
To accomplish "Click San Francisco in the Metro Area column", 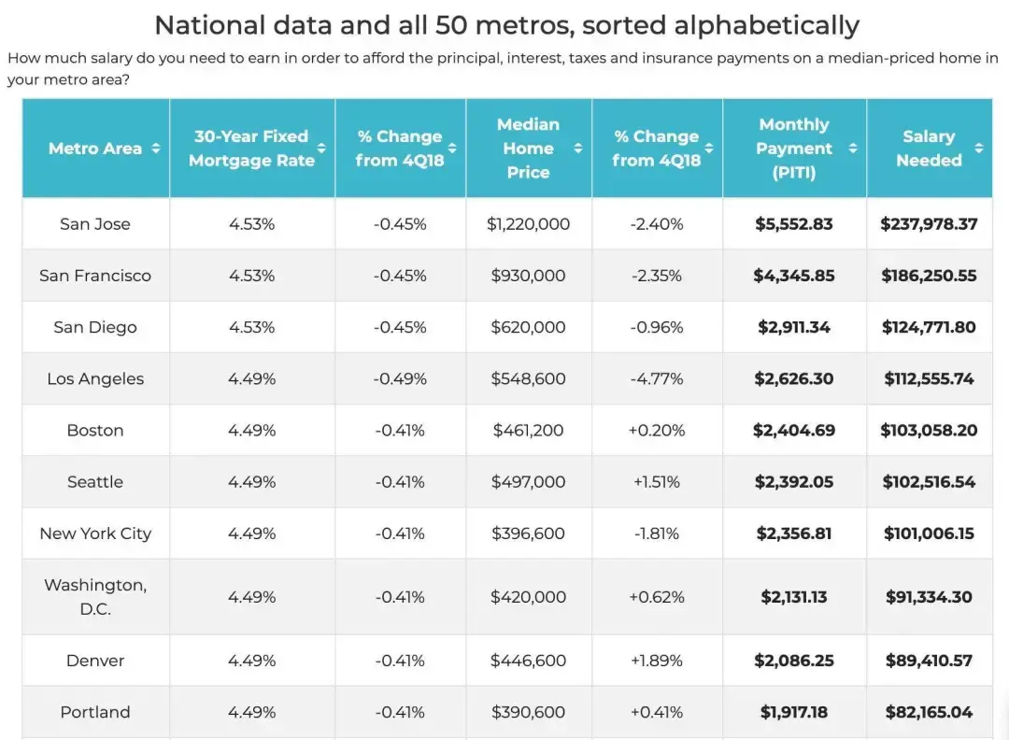I will coord(95,276).
